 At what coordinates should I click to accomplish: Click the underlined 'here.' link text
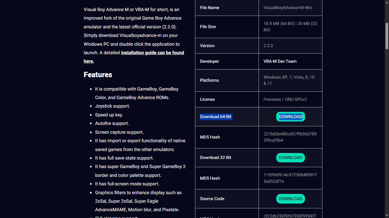click(x=89, y=61)
